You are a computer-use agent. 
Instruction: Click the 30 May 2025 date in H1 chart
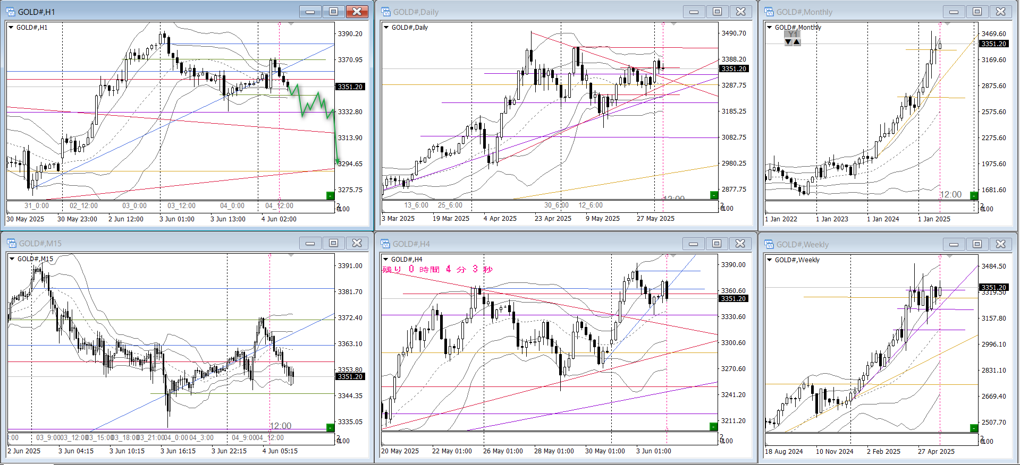point(25,219)
